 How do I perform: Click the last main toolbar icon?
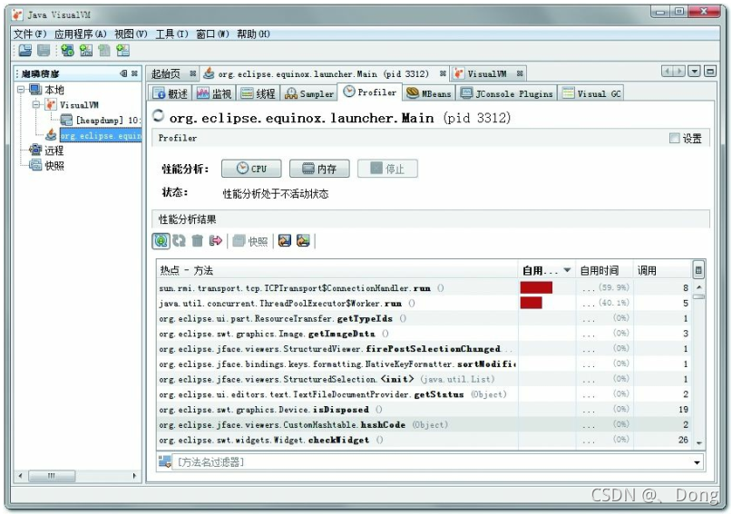[122, 51]
